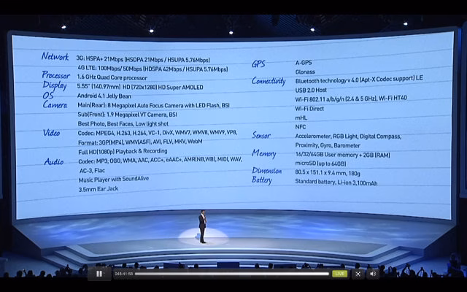Click 'Bluetooth technology v 4.0' line

pyautogui.click(x=359, y=80)
